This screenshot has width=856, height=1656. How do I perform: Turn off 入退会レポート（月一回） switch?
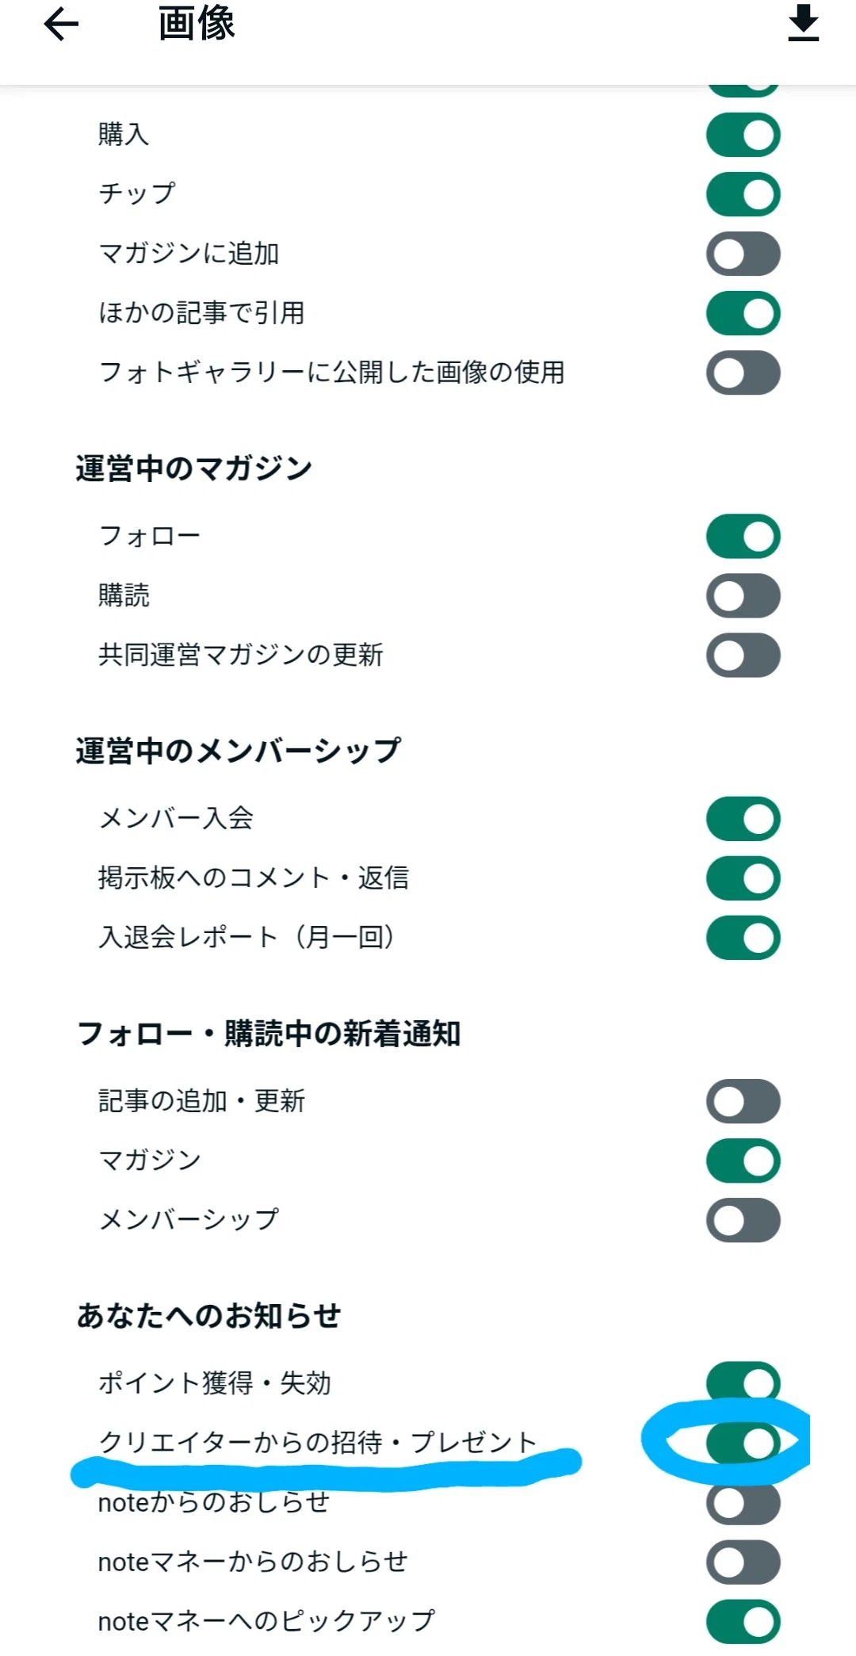pos(743,938)
